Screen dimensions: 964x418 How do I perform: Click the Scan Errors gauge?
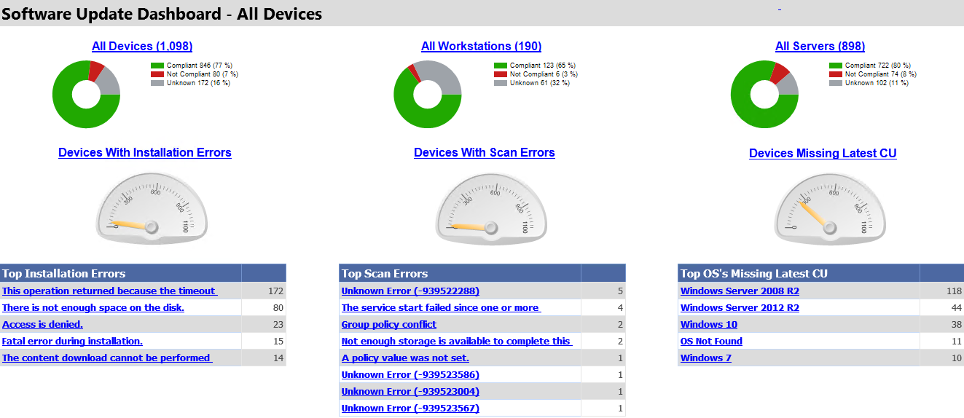click(491, 208)
